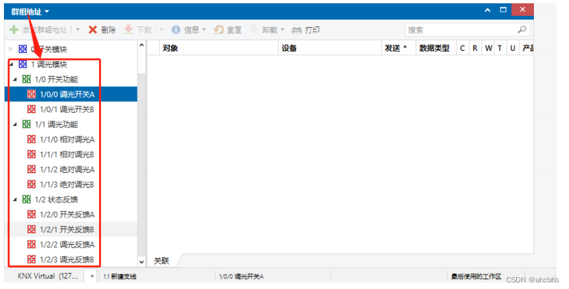
Task: Click the red icon of 1/0/0 调光开关A
Action: click(x=32, y=94)
